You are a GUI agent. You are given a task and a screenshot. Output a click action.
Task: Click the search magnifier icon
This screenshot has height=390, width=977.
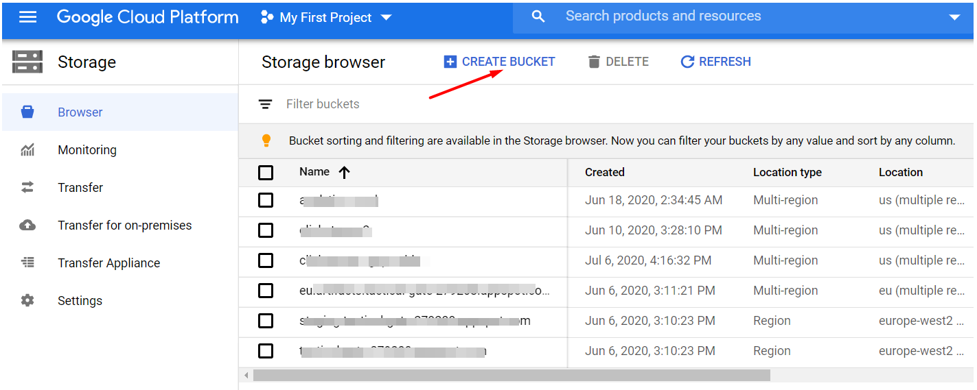click(538, 16)
